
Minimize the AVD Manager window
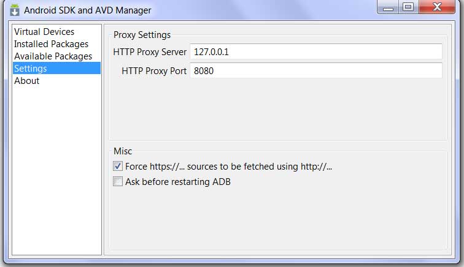pos(388,7)
